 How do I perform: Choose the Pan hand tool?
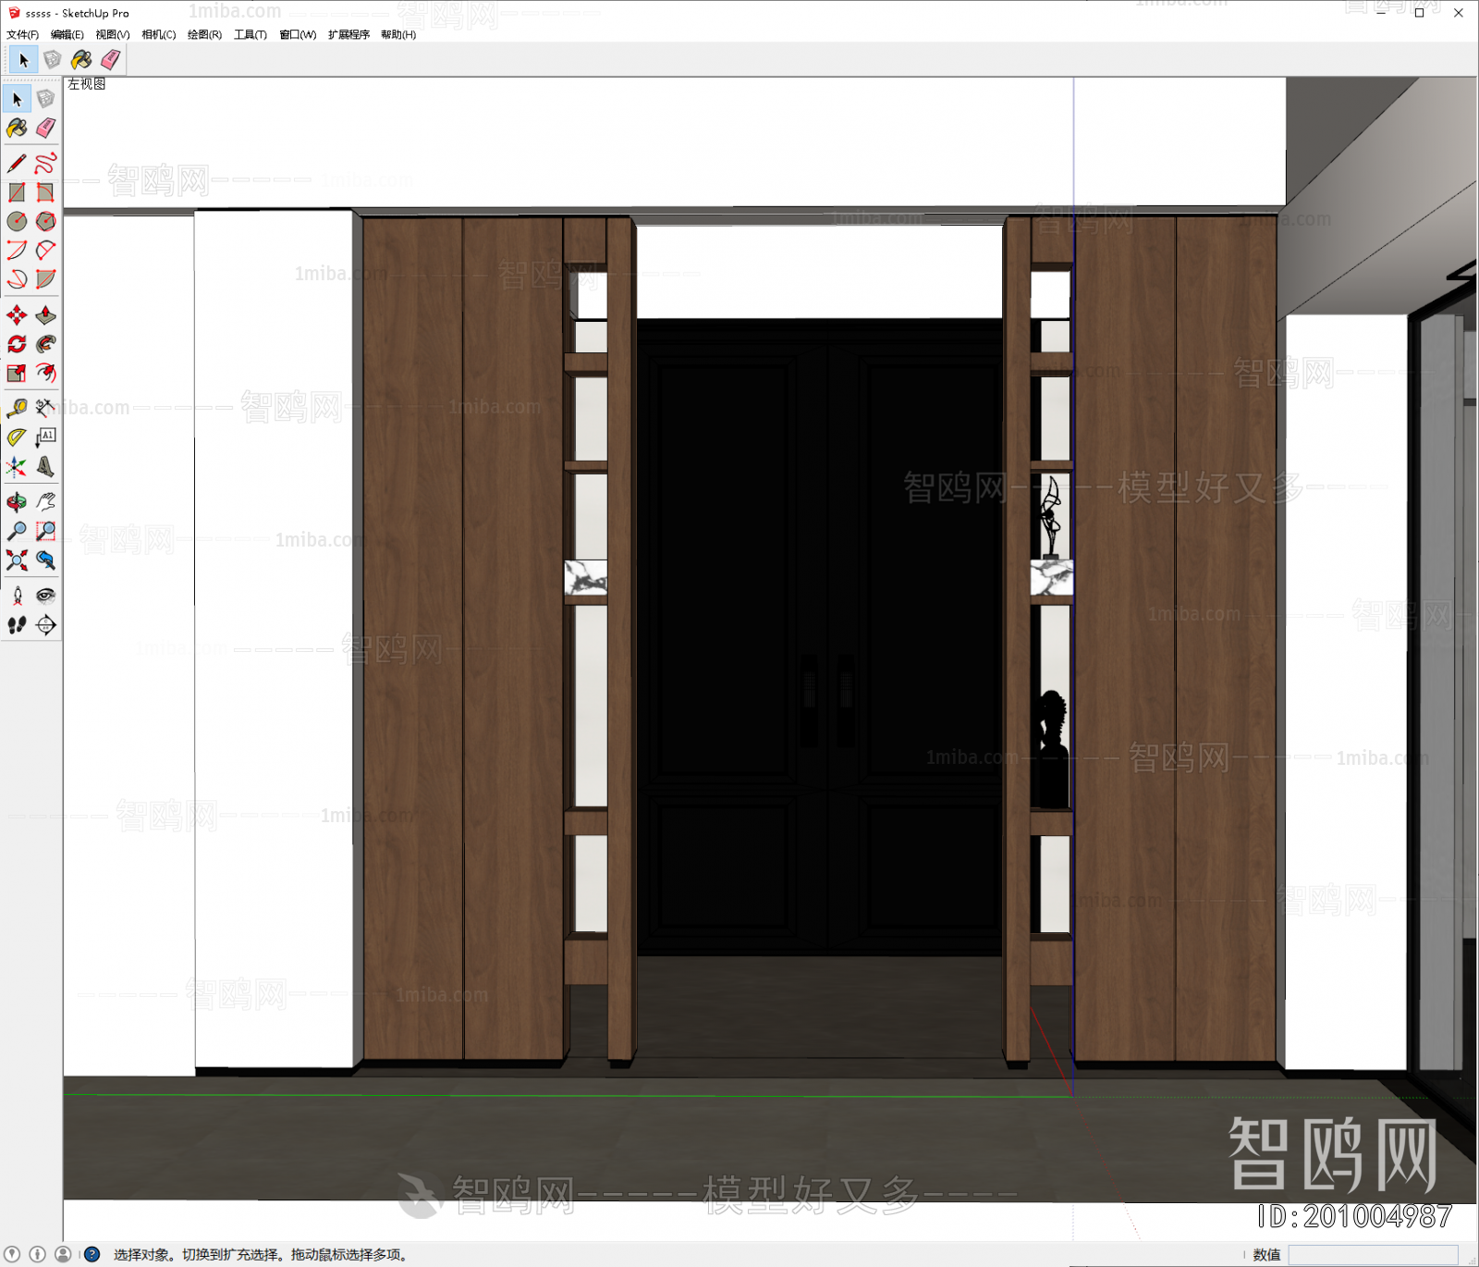tap(45, 502)
